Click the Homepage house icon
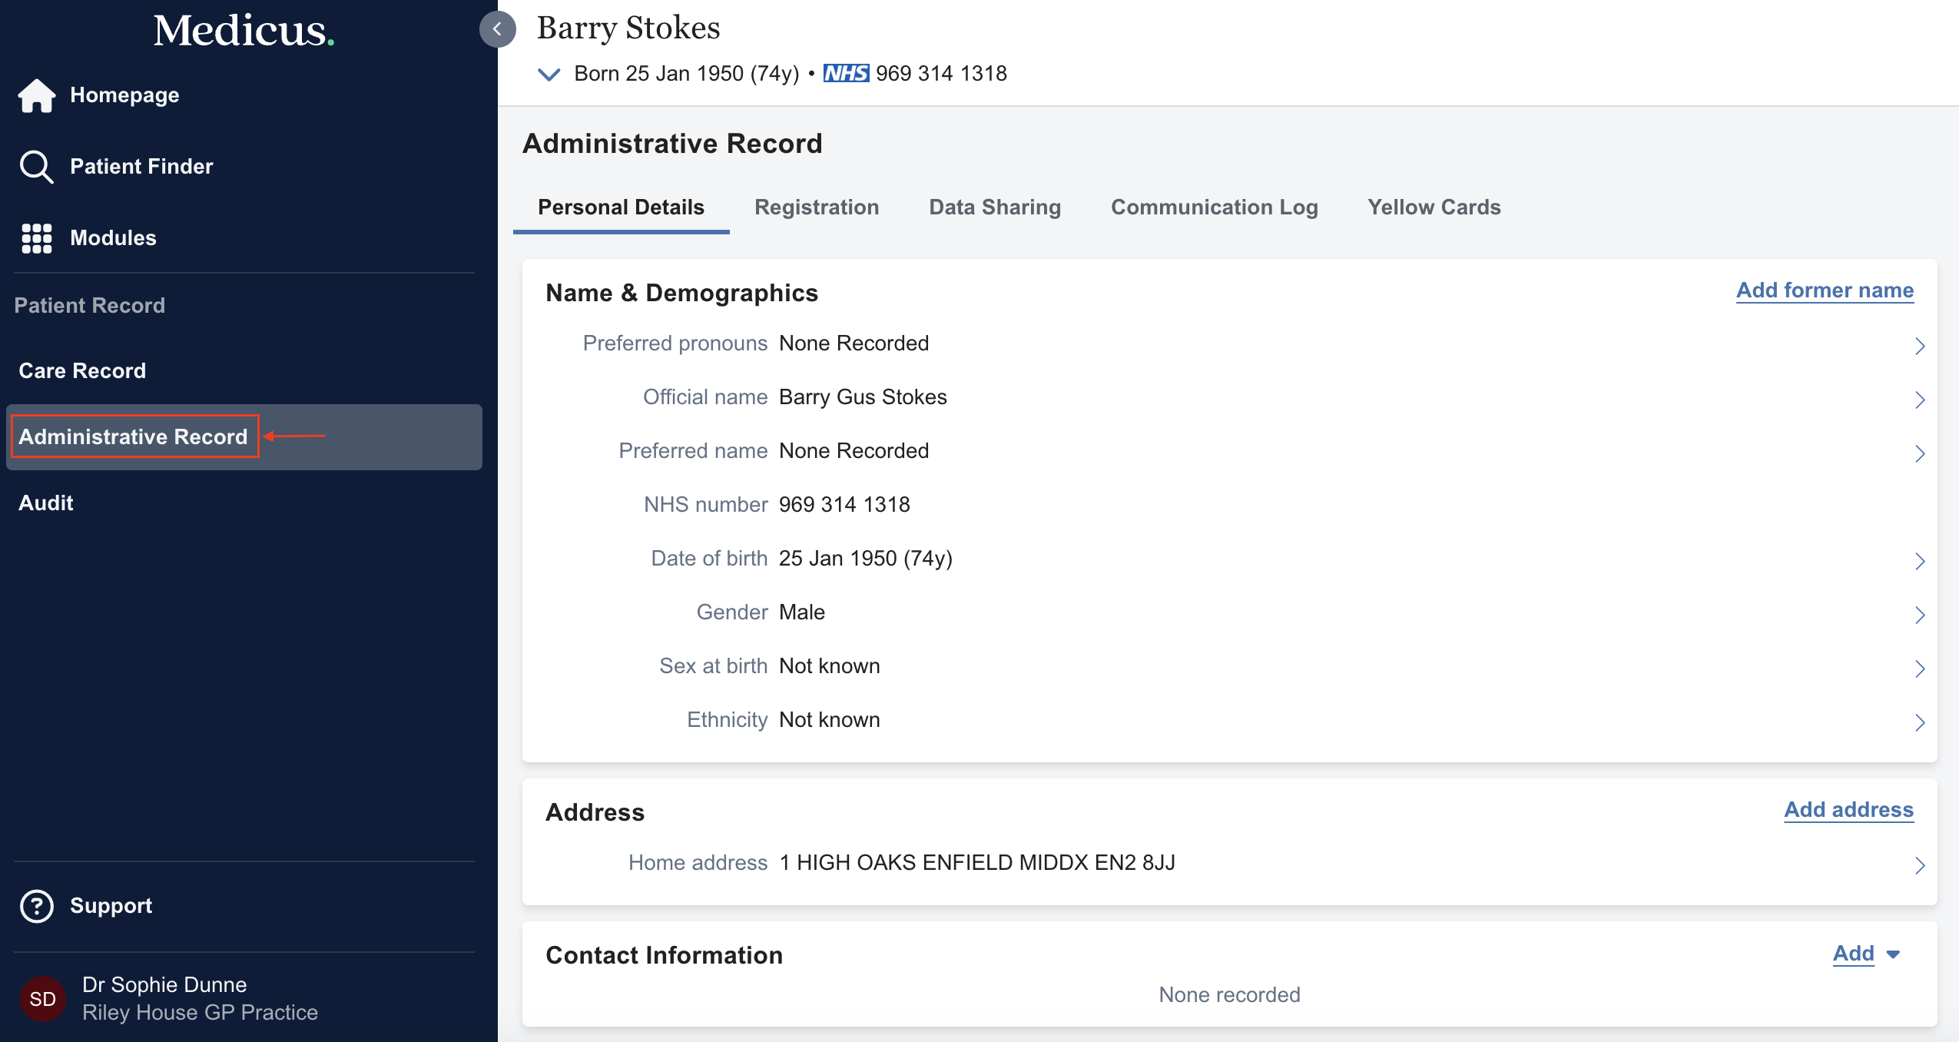The height and width of the screenshot is (1042, 1959). (36, 95)
